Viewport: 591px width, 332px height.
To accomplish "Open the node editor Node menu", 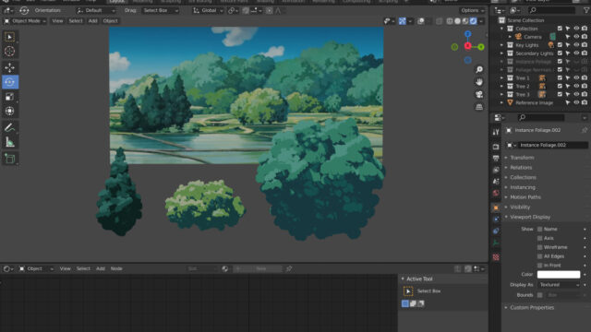I will coord(116,268).
